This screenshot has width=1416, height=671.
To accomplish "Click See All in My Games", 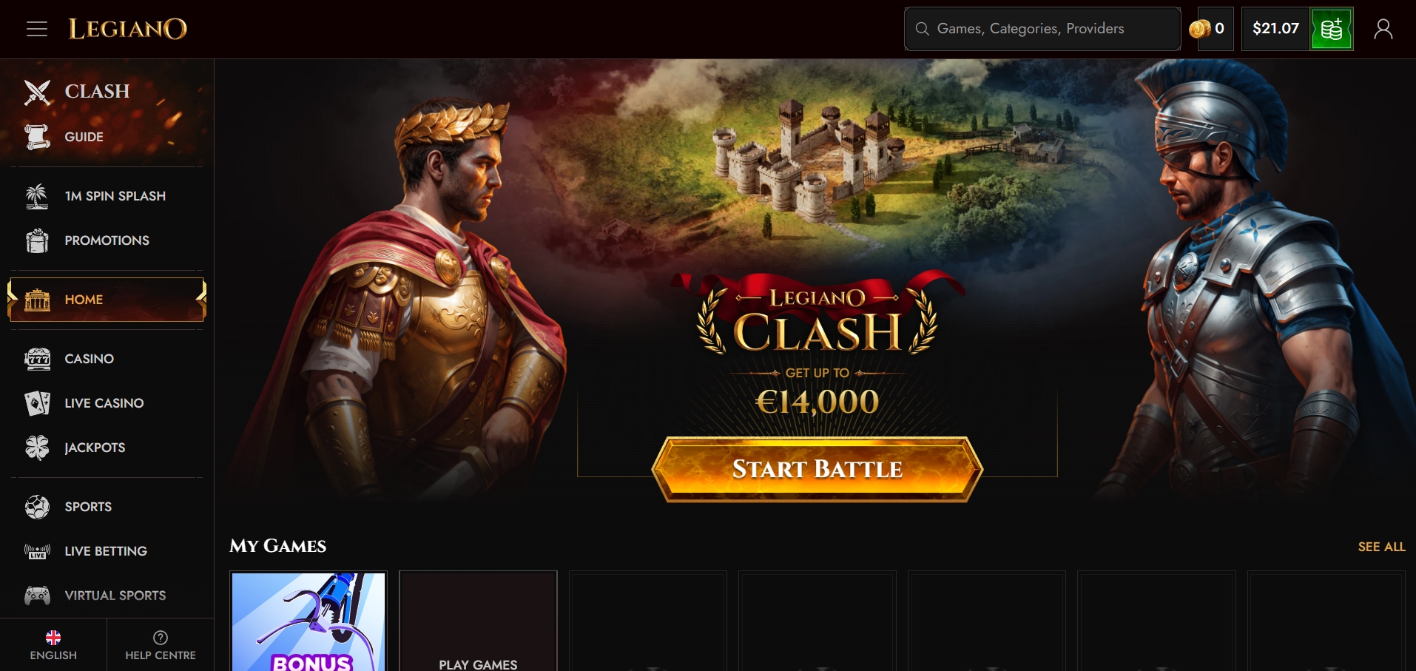I will pos(1381,547).
